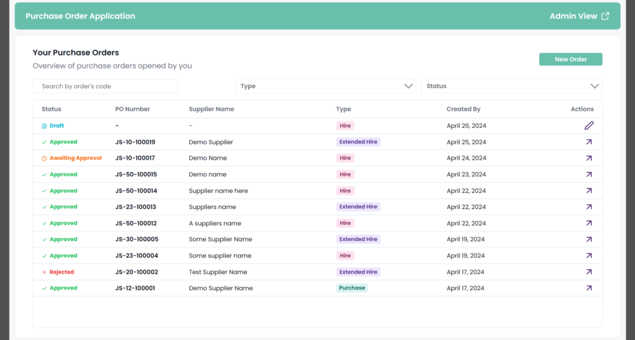Click the red X icon next to Rejected

[x=44, y=272]
